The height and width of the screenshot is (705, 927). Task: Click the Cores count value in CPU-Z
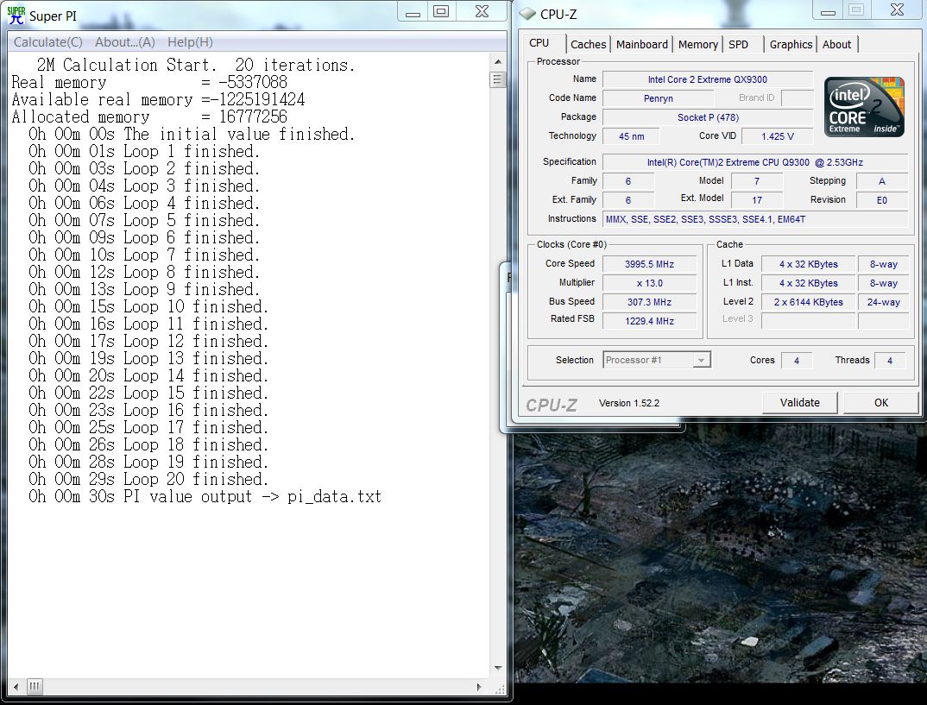pos(797,361)
